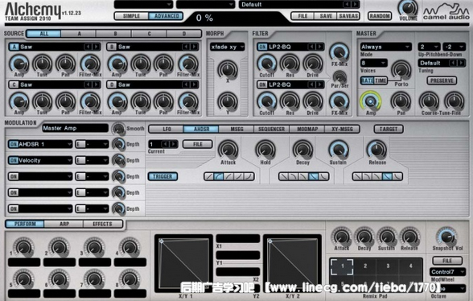Select next filter type for first LP2-BQ

(x=320, y=47)
